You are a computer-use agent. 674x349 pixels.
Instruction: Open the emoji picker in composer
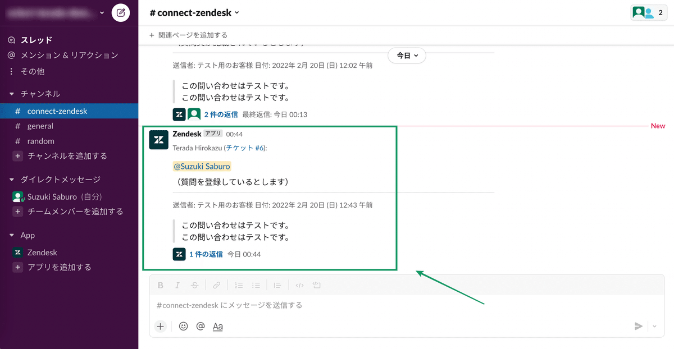[183, 326]
